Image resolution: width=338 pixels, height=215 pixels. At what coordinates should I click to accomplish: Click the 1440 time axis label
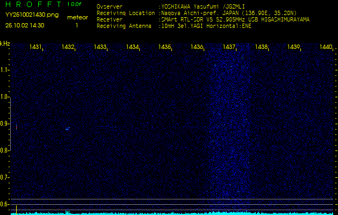(326, 47)
